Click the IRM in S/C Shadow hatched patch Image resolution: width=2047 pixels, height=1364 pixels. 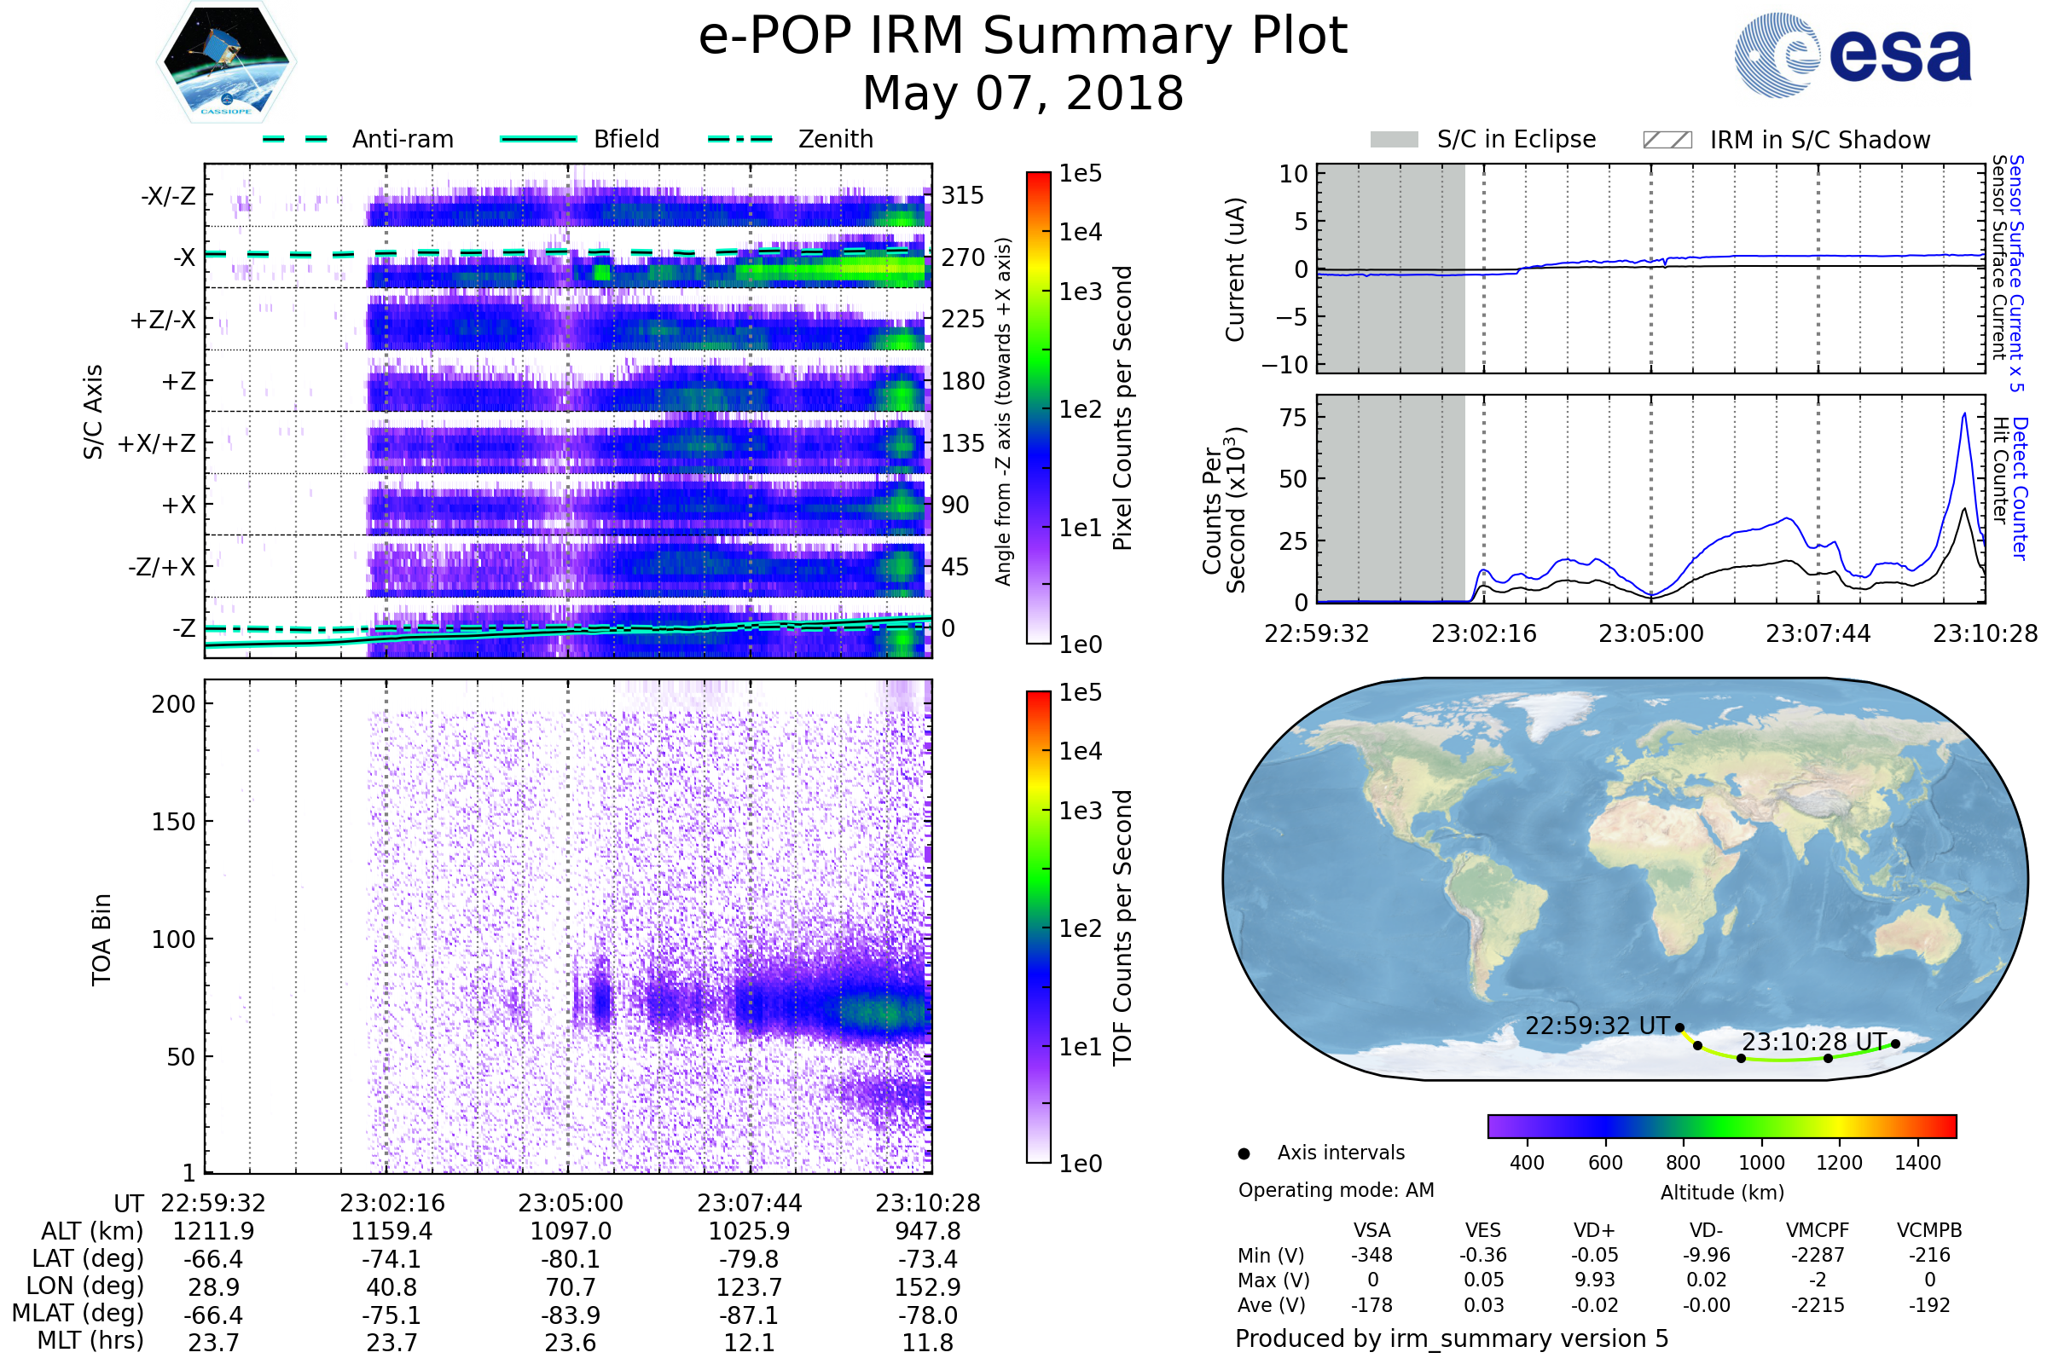pos(1667,140)
